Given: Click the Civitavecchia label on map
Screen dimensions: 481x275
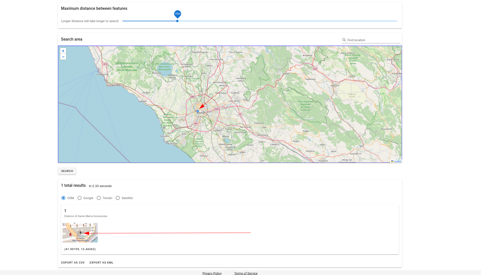Looking at the screenshot, I should 102,74.
